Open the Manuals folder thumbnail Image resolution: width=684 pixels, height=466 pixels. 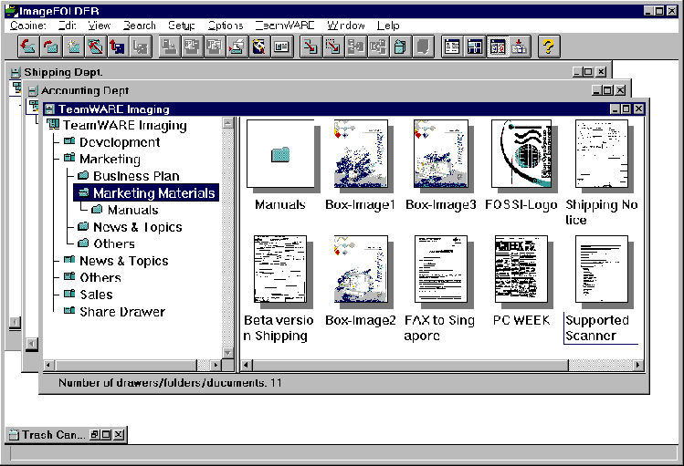point(280,154)
